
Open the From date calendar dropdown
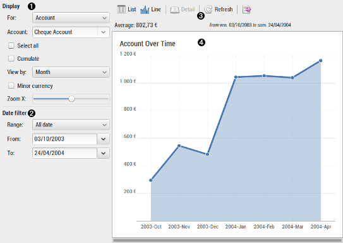pyautogui.click(x=103, y=139)
